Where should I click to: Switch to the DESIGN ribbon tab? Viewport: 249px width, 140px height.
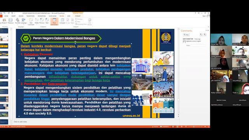(x=21, y=16)
